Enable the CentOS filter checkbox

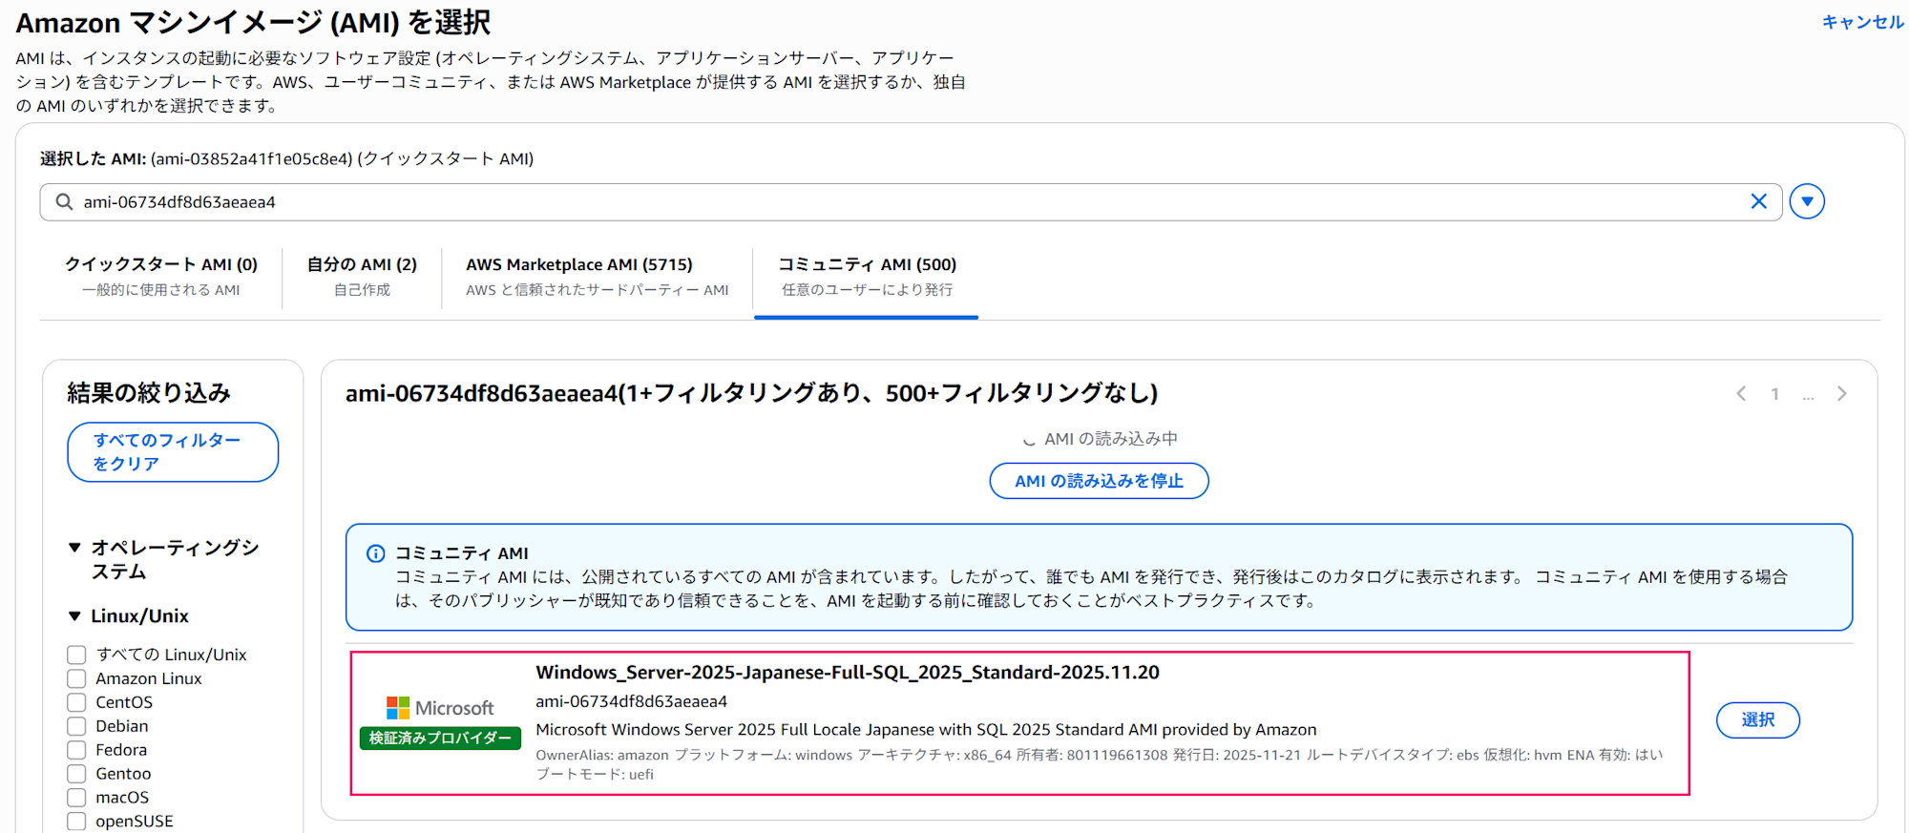(x=76, y=702)
